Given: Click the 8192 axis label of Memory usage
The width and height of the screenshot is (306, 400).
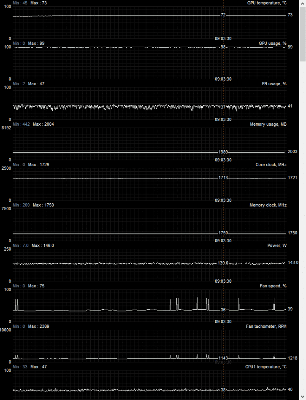Looking at the screenshot, I should [6, 128].
